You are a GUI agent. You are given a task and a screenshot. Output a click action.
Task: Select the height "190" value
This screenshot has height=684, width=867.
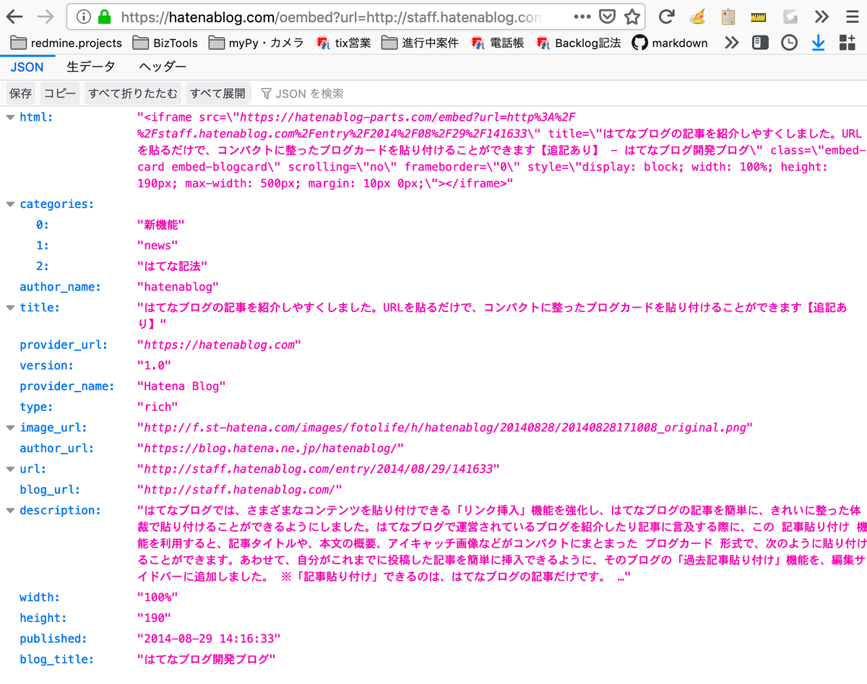click(x=155, y=618)
